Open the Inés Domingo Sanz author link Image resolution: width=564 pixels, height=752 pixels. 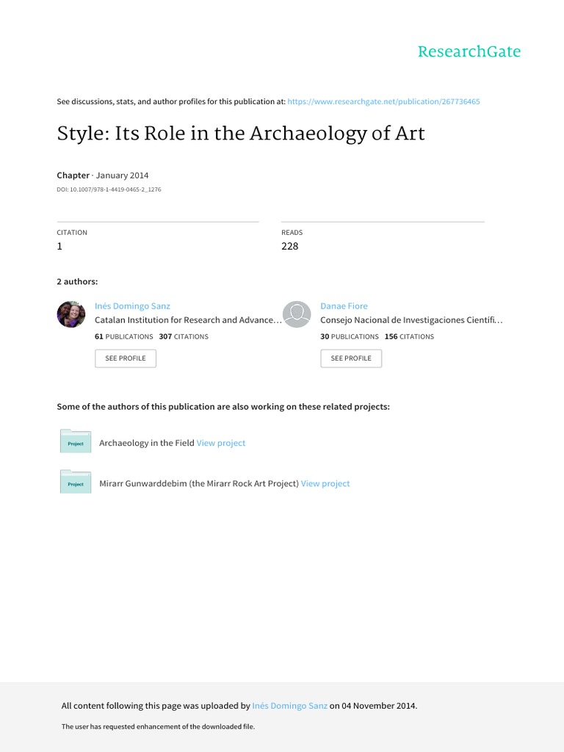point(132,305)
